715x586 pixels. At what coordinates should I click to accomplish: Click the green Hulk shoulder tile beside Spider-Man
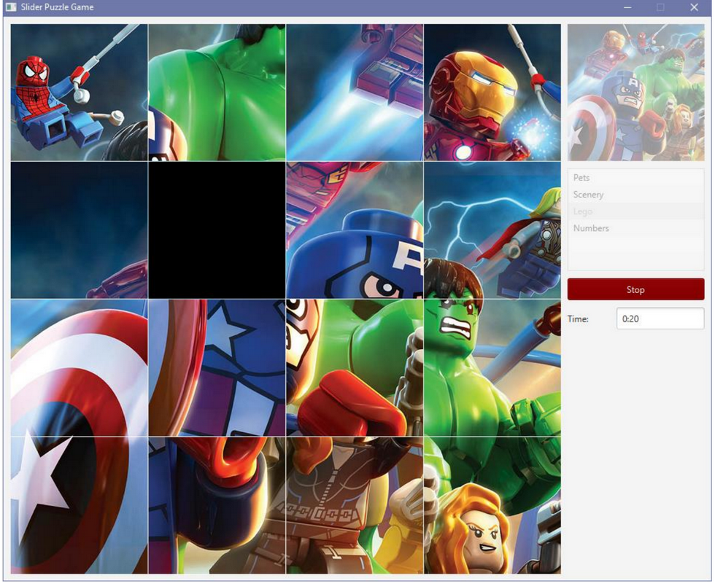tap(215, 91)
